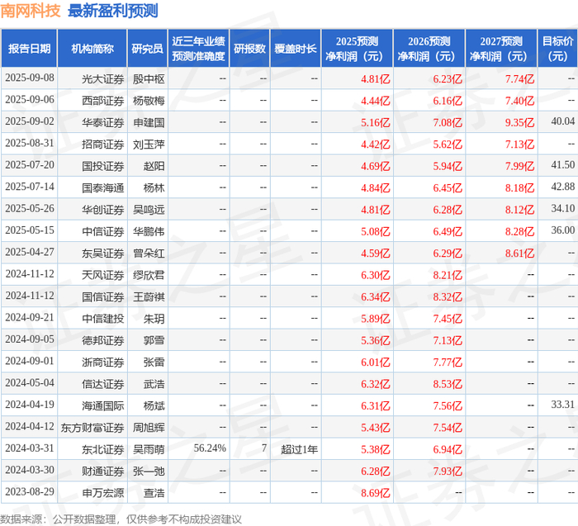Click institution 国信证券
Viewport: 578px width, 526px height.
(x=103, y=296)
